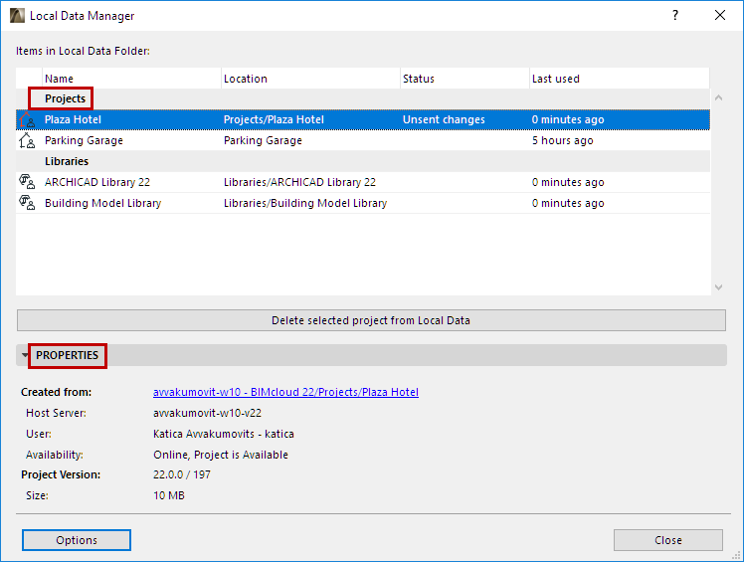Click the Projects/Plaza Hotel location cell
The image size is (744, 562).
click(274, 119)
